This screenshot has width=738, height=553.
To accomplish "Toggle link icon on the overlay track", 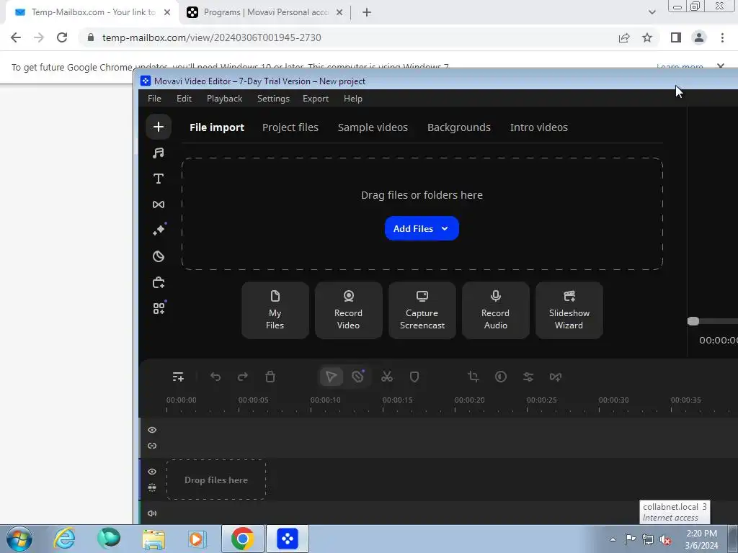I will click(152, 446).
